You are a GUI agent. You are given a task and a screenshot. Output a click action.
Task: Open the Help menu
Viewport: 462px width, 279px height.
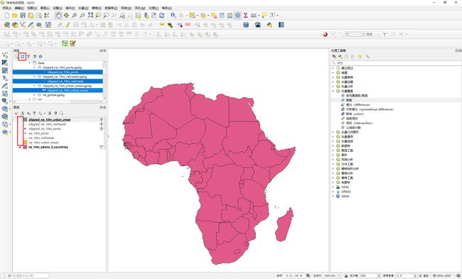coord(167,9)
